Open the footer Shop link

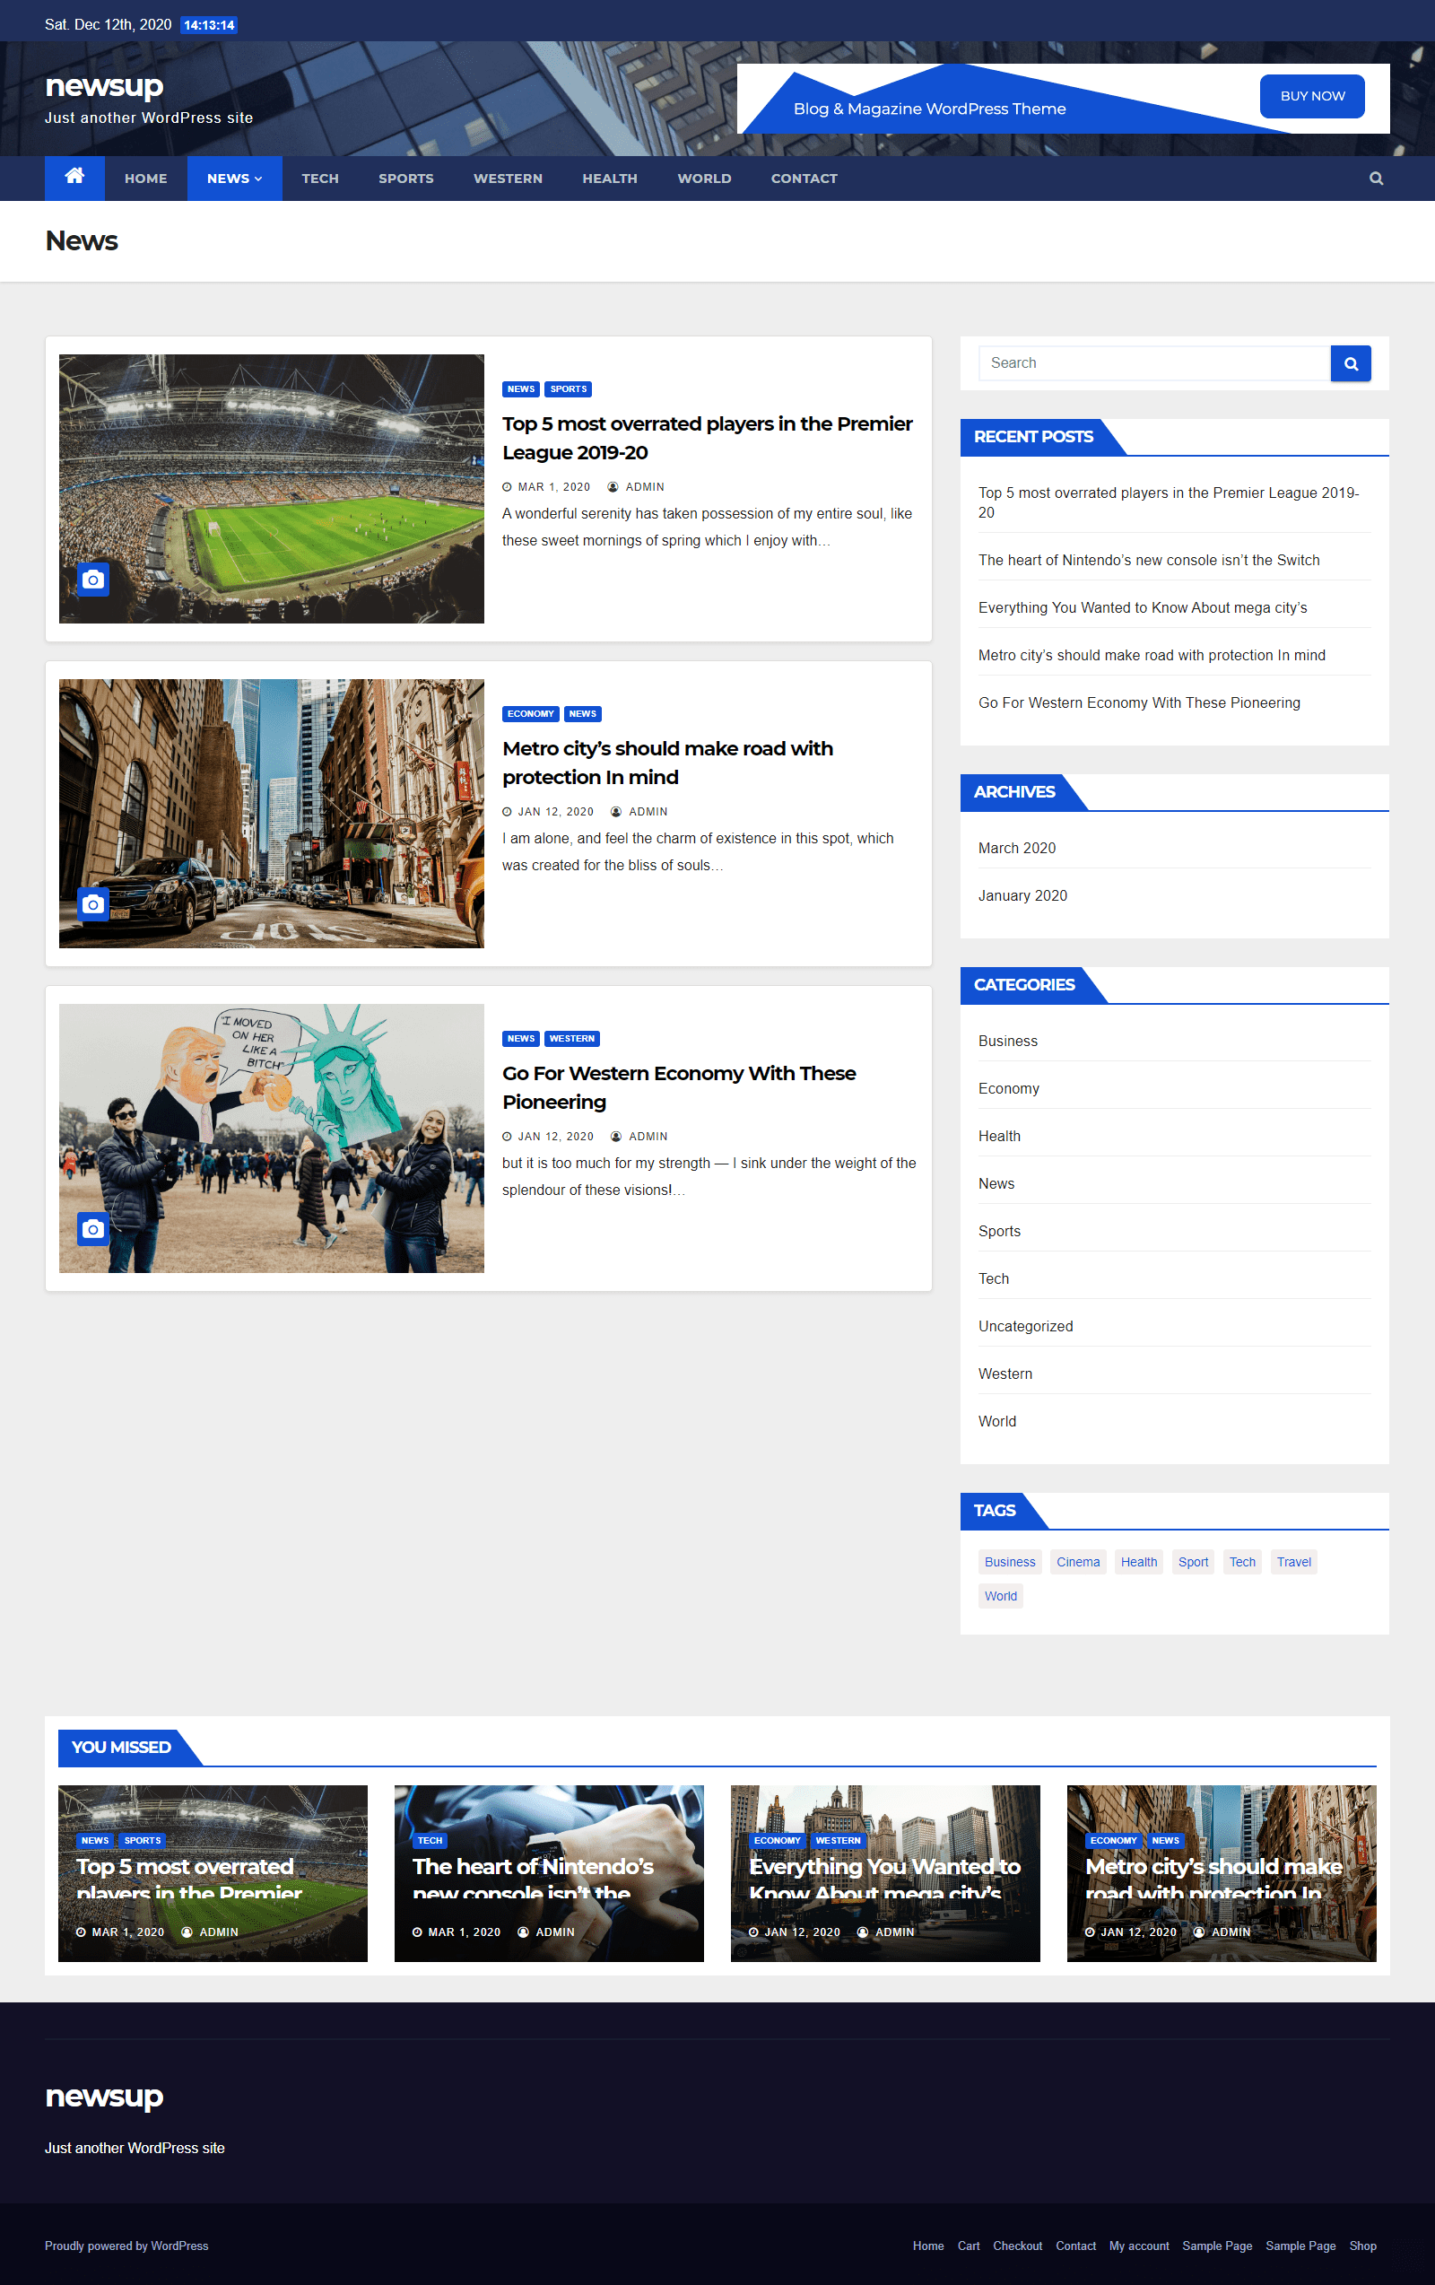point(1362,2246)
